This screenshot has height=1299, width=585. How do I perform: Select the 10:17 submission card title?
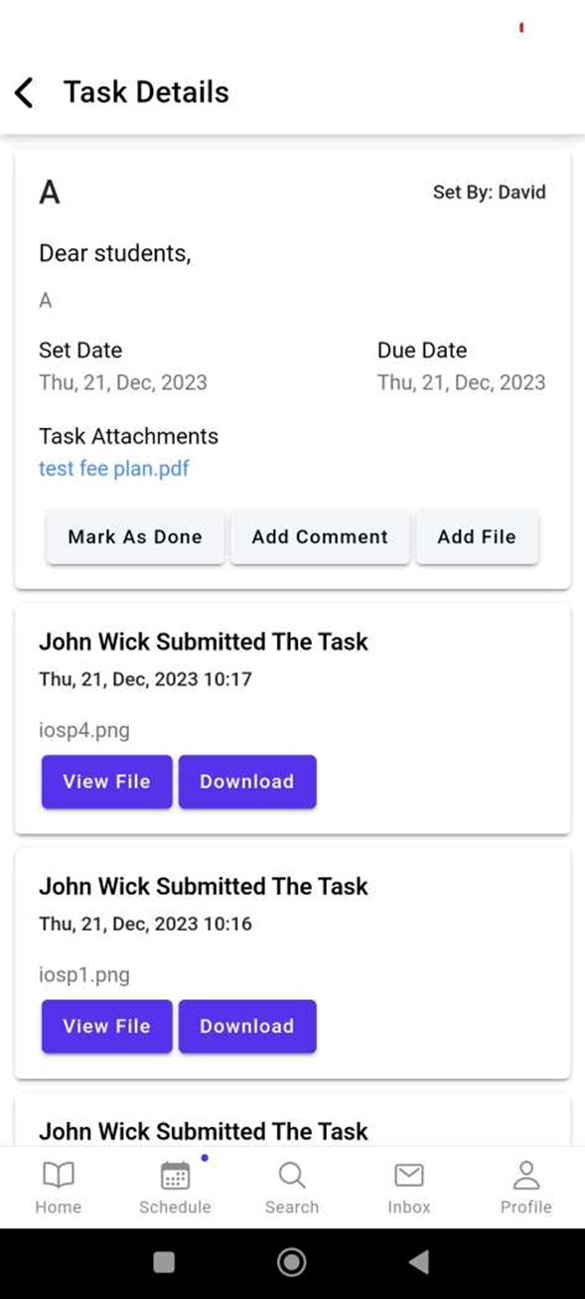204,642
